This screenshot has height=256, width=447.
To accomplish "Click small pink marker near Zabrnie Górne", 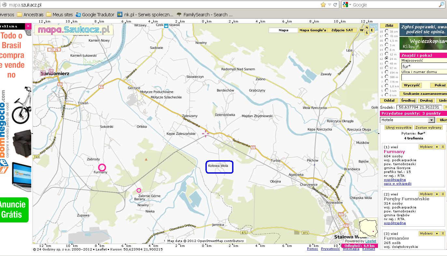I will (x=139, y=190).
